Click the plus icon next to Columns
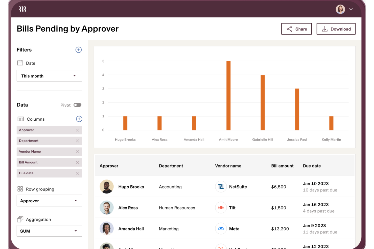This screenshot has height=249, width=374. pyautogui.click(x=79, y=119)
